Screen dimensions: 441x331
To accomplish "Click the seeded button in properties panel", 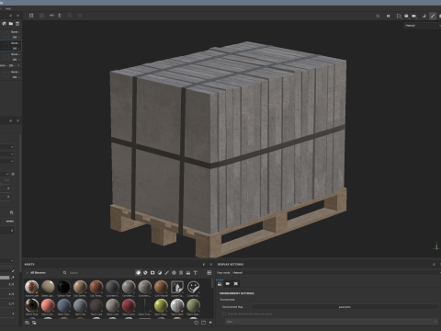I will [x=10, y=221].
